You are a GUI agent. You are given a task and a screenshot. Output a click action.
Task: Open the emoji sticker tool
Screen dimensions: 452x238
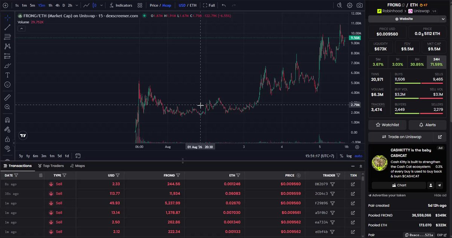tap(7, 85)
